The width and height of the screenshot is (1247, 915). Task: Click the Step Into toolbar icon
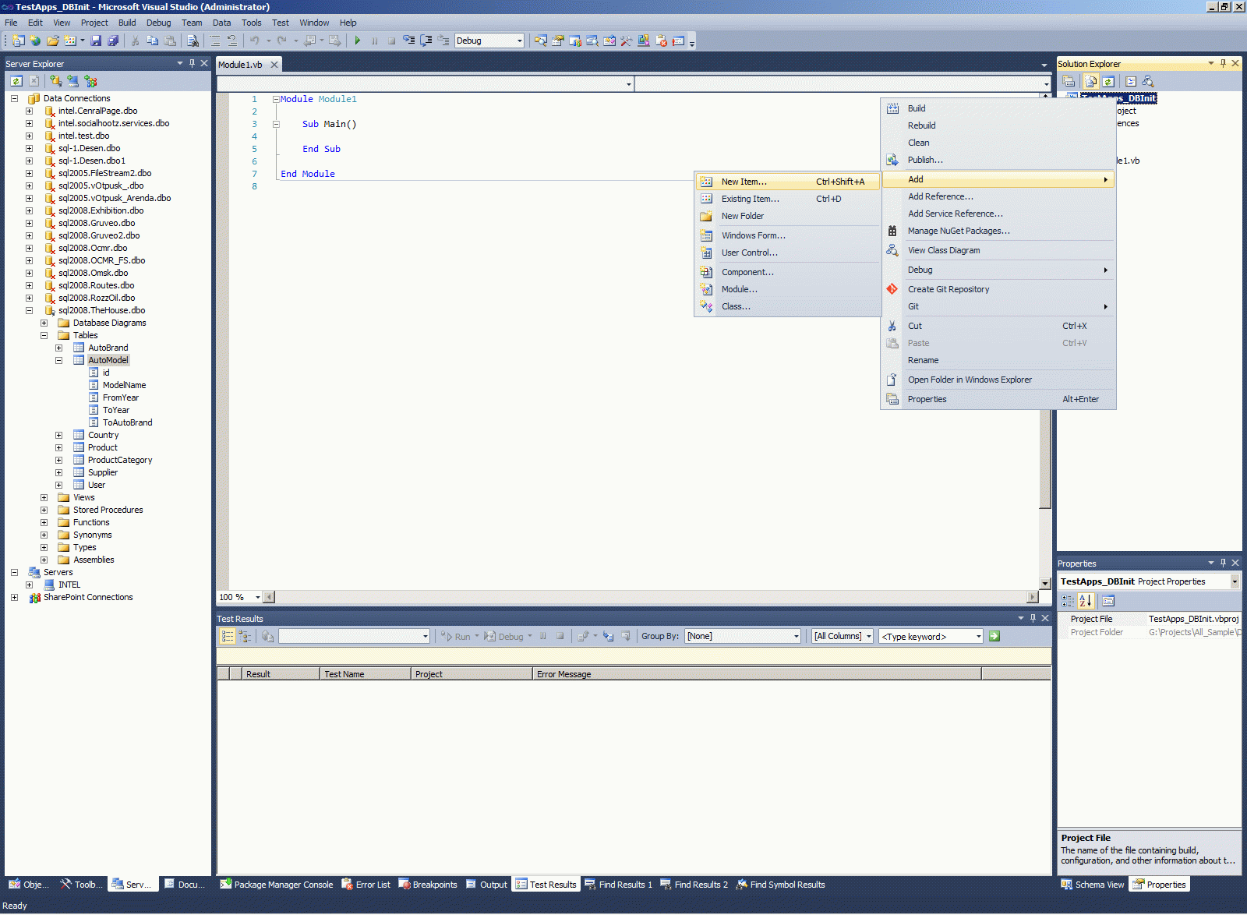click(x=408, y=41)
